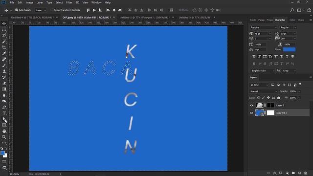
Task: Click the foreground color swatch
Action: click(2, 153)
